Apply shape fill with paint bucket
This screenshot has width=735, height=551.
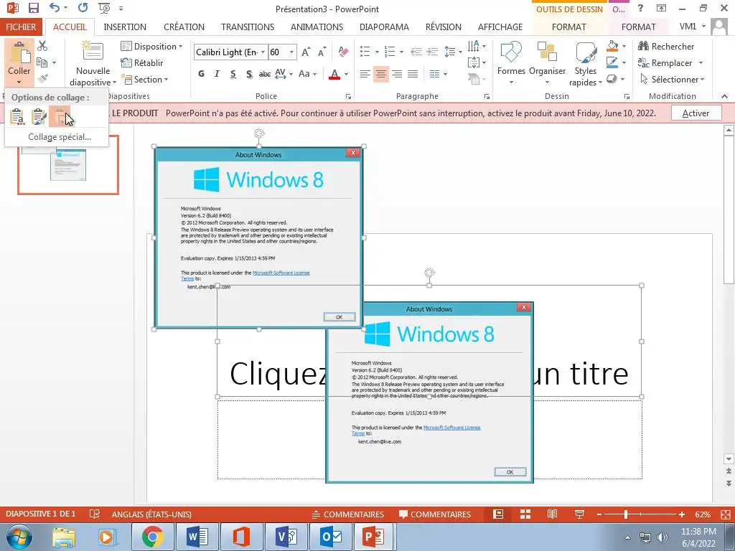click(612, 46)
